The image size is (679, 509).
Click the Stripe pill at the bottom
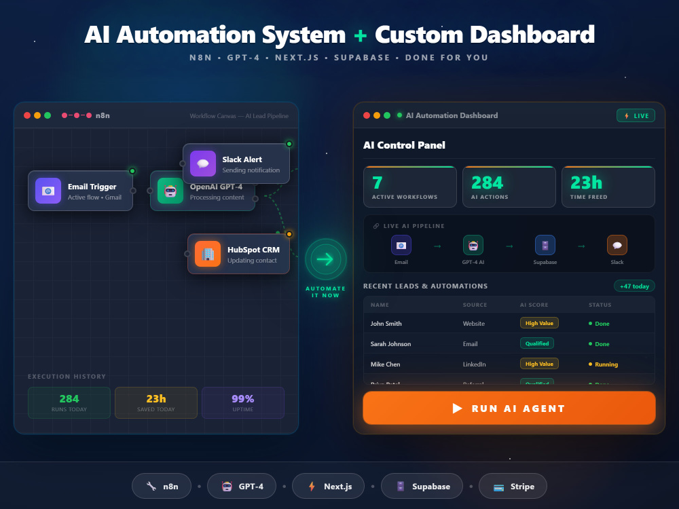(x=513, y=486)
